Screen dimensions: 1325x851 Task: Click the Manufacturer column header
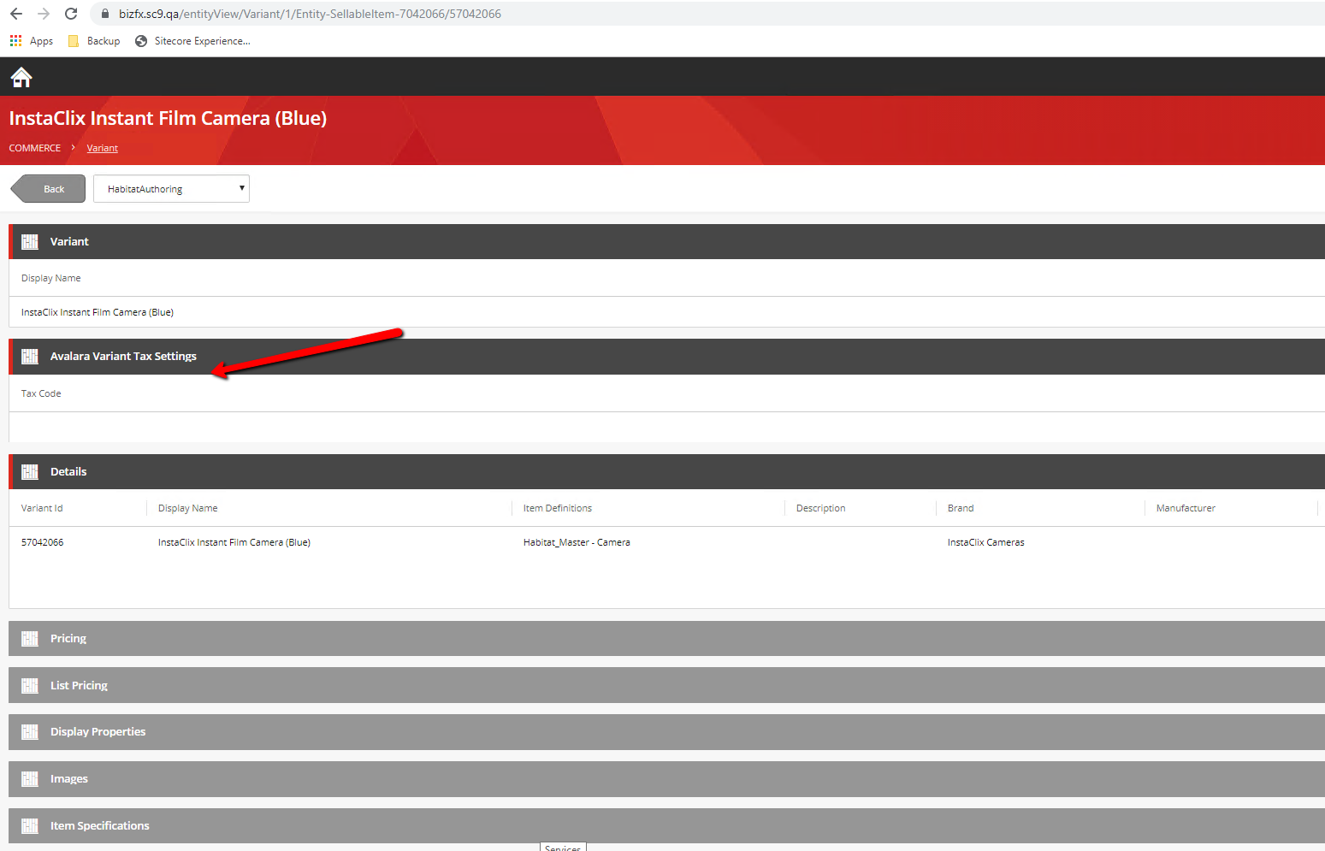click(1186, 508)
